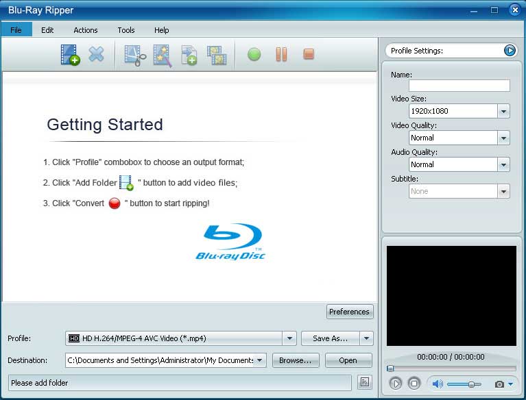Maximize the Blu-Ray Ripper window

tap(494, 10)
